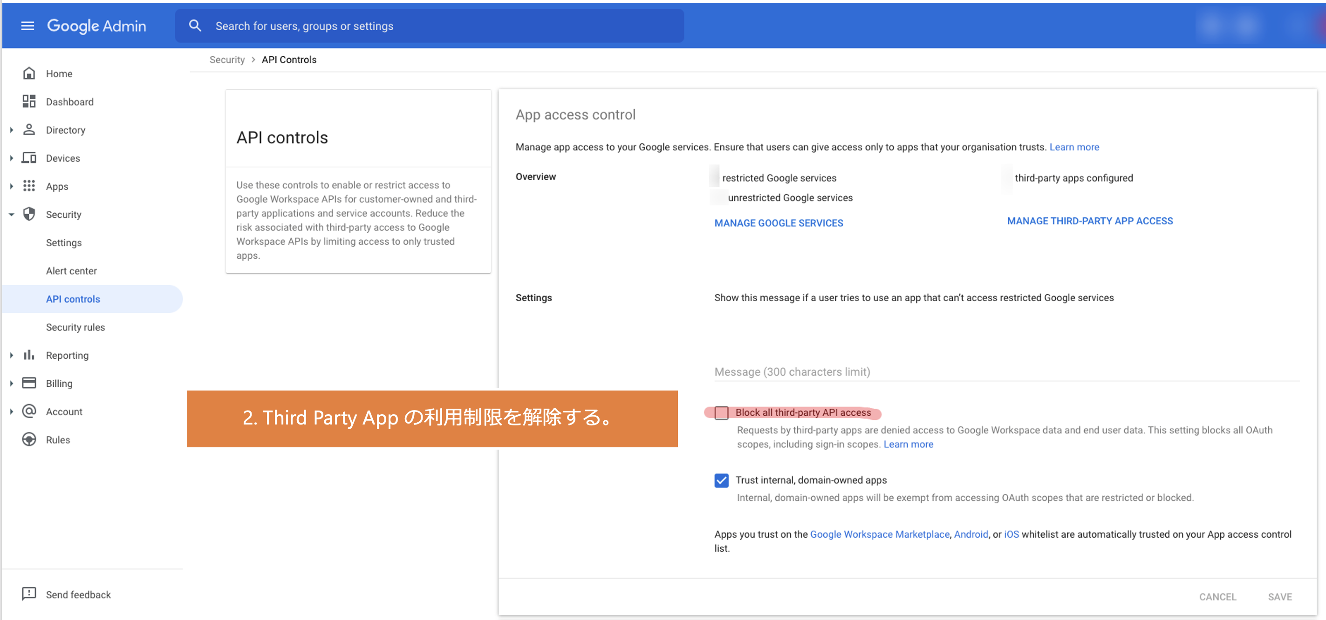Screen dimensions: 1326x620
Task: Click the search magnifier icon
Action: [x=195, y=25]
